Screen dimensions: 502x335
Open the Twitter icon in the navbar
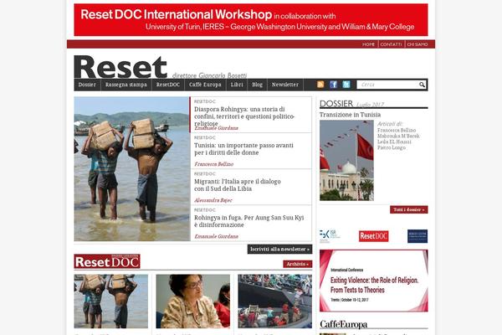(x=346, y=85)
